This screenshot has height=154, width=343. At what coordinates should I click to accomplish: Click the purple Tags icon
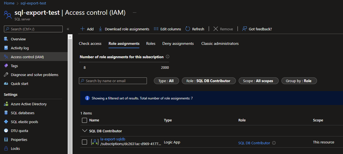6,66
